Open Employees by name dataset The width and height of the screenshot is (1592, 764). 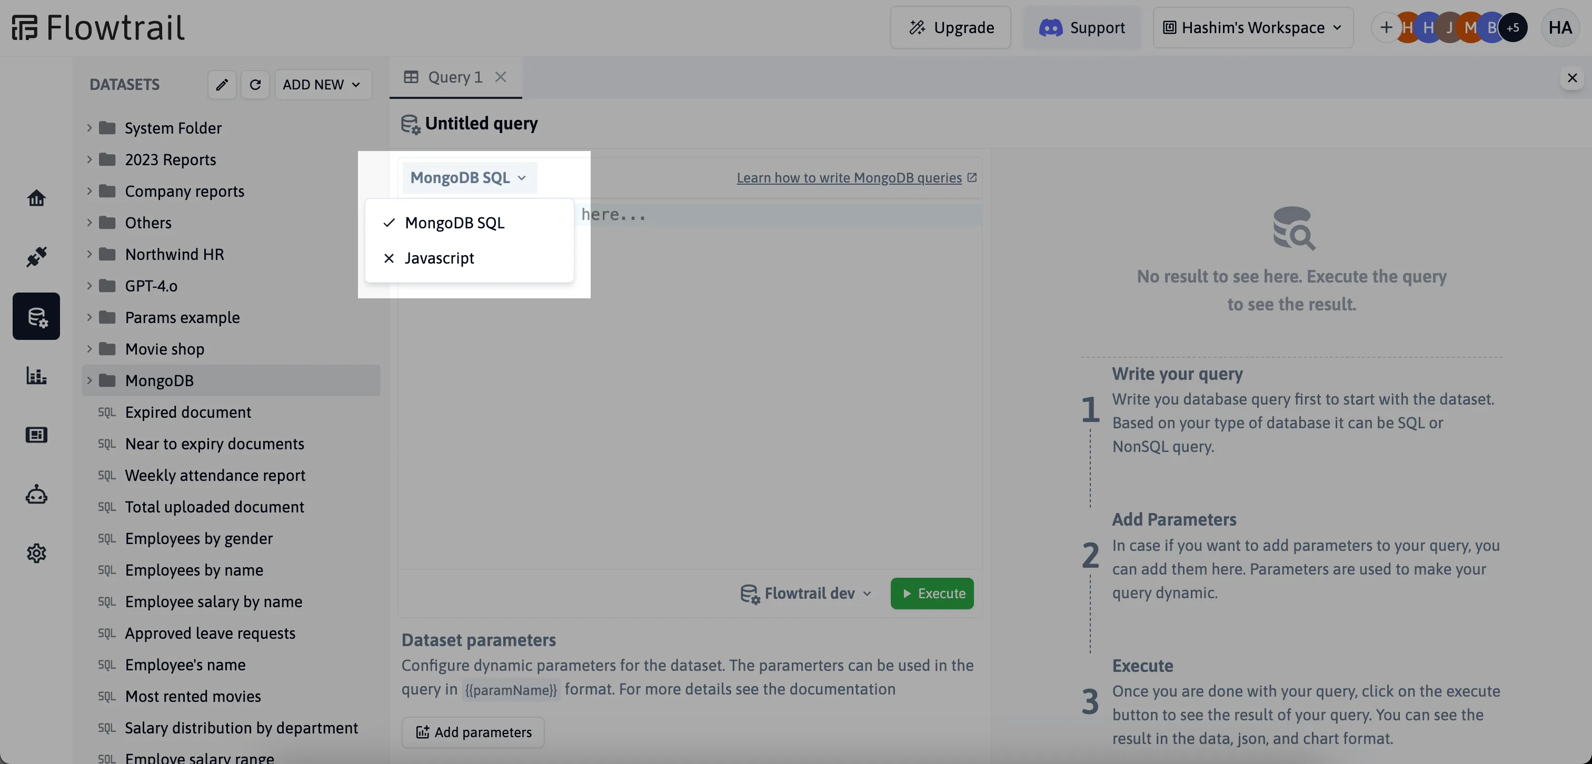pos(194,569)
